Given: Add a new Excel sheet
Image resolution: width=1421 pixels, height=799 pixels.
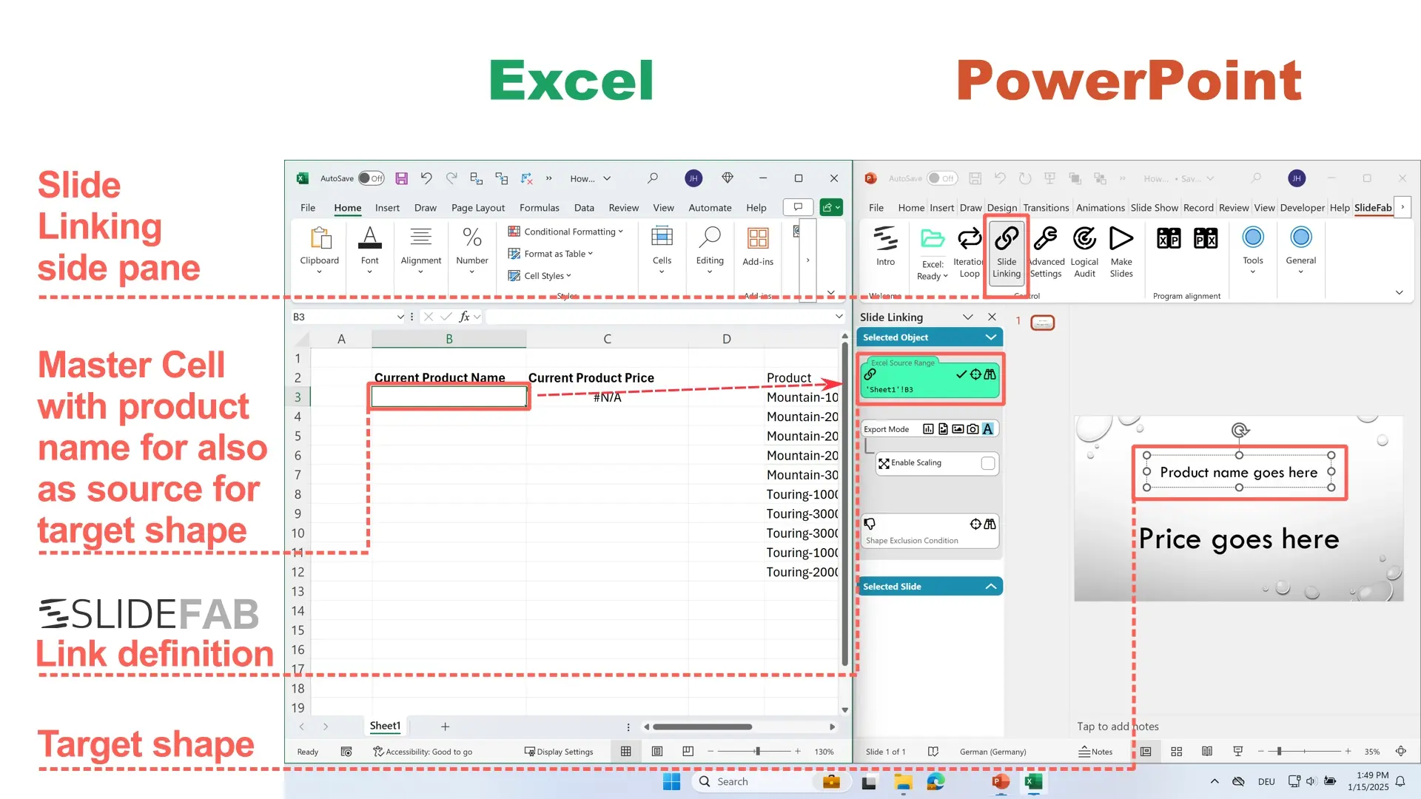Looking at the screenshot, I should pos(445,726).
